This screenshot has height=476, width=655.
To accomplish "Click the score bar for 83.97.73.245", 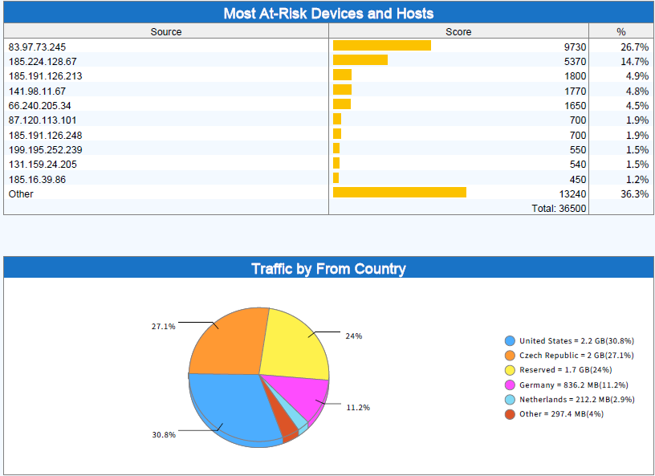I will [x=382, y=46].
